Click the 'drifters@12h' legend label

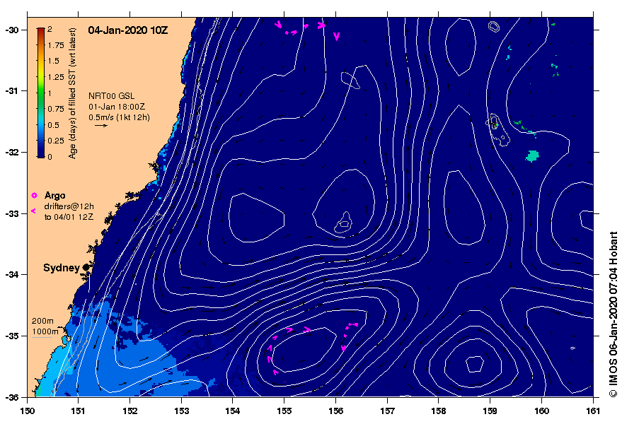click(69, 206)
